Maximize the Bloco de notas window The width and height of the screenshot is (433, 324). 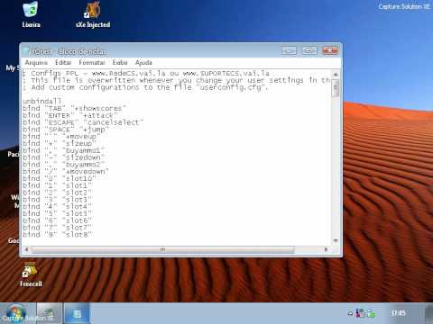pos(309,50)
